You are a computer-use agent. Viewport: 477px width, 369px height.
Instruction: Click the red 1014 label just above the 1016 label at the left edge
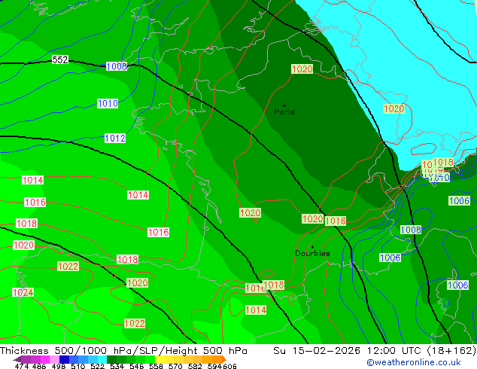coord(33,180)
